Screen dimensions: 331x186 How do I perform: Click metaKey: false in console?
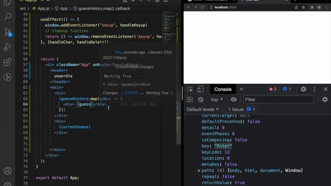[x=219, y=164]
